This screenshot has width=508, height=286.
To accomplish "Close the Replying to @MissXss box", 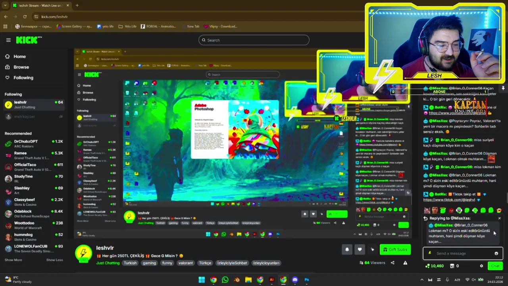I will point(499,218).
